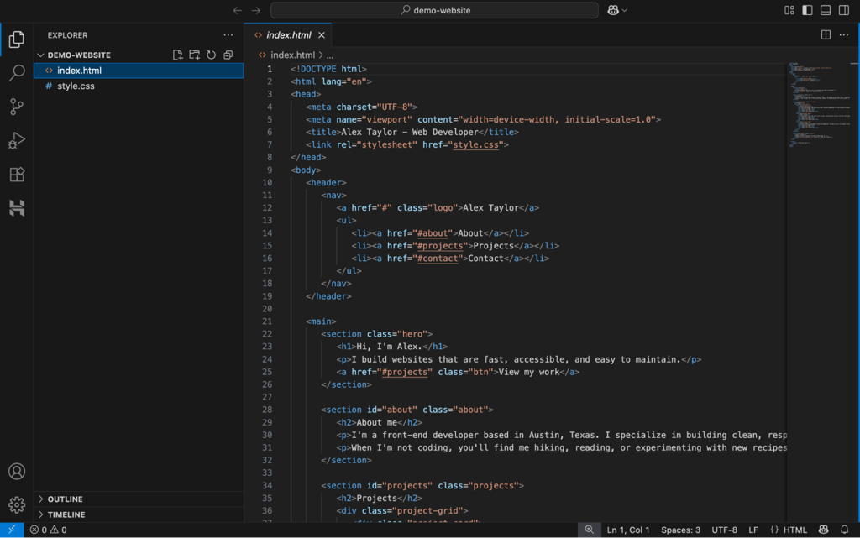Viewport: 860px width, 538px height.
Task: Go forward with the right arrow
Action: click(x=256, y=10)
